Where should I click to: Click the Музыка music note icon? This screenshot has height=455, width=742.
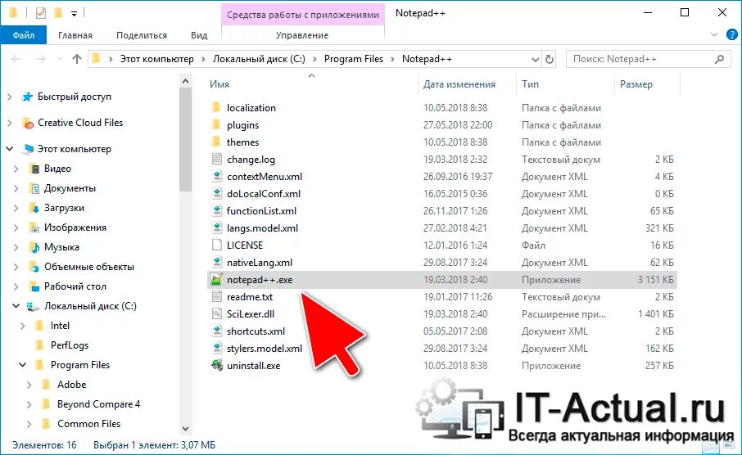pos(34,247)
